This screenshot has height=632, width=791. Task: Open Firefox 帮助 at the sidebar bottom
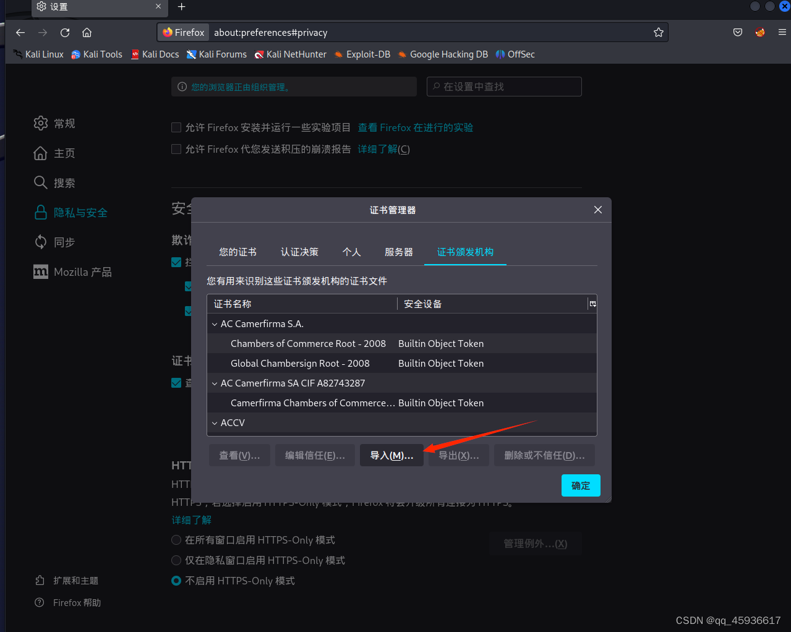68,603
